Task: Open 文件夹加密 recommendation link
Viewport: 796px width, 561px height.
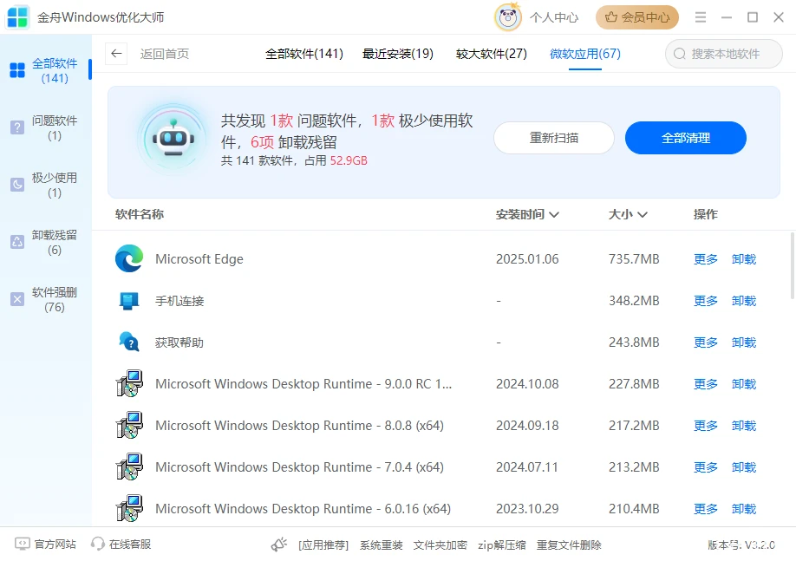Action: pos(440,545)
